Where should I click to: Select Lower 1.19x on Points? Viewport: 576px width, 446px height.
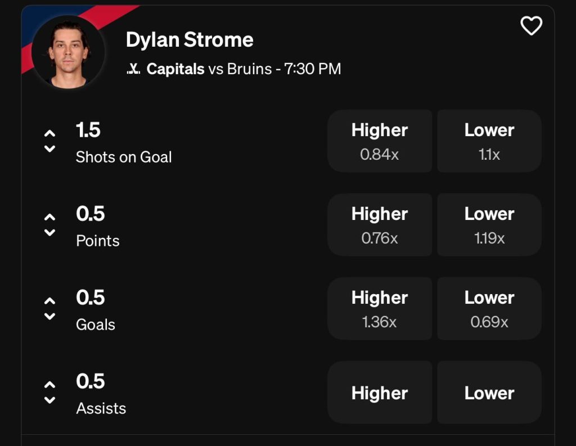pos(489,224)
